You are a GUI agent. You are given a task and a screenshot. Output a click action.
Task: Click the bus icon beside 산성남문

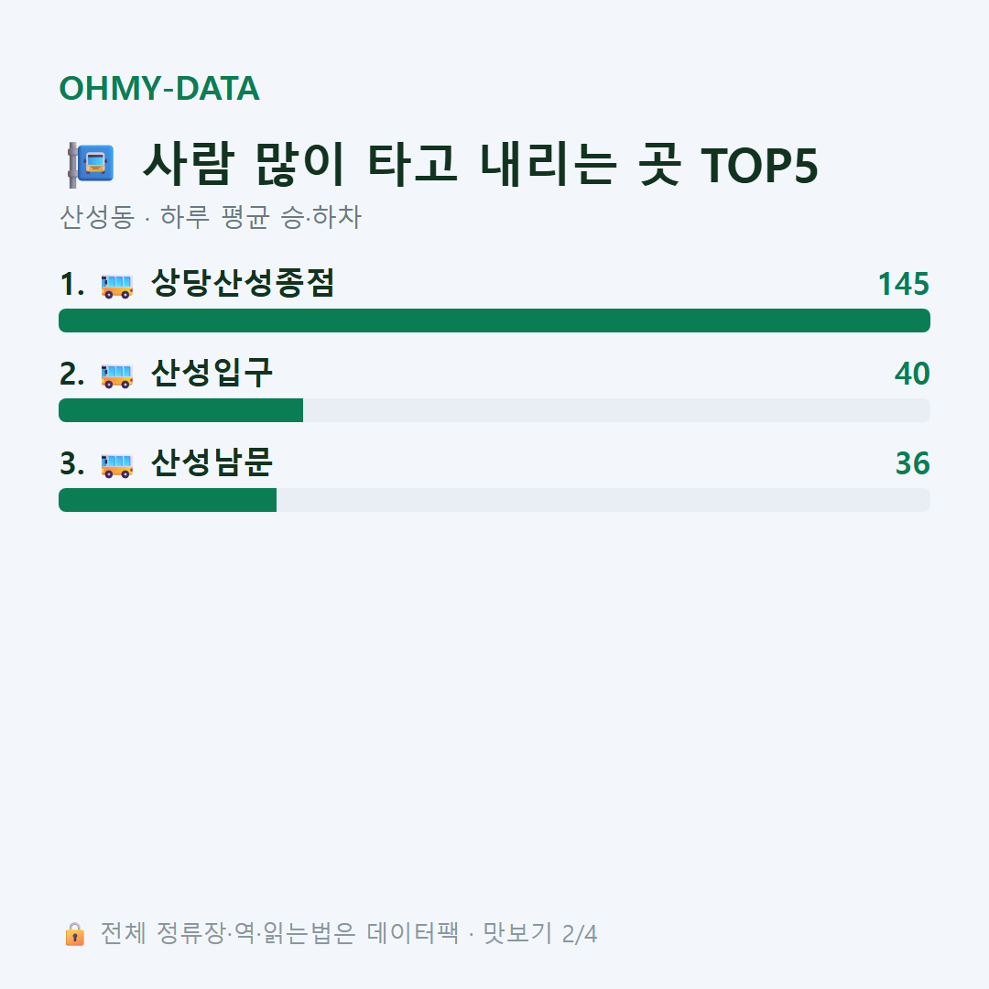tap(116, 465)
